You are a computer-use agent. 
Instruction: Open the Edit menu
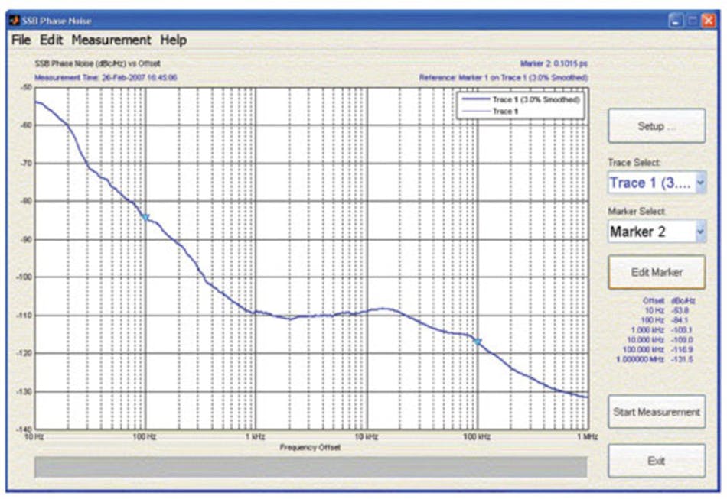point(51,39)
